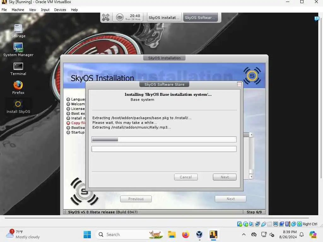Click the SkyOS menu icon in top panel
The height and width of the screenshot is (242, 323).
pos(106,17)
